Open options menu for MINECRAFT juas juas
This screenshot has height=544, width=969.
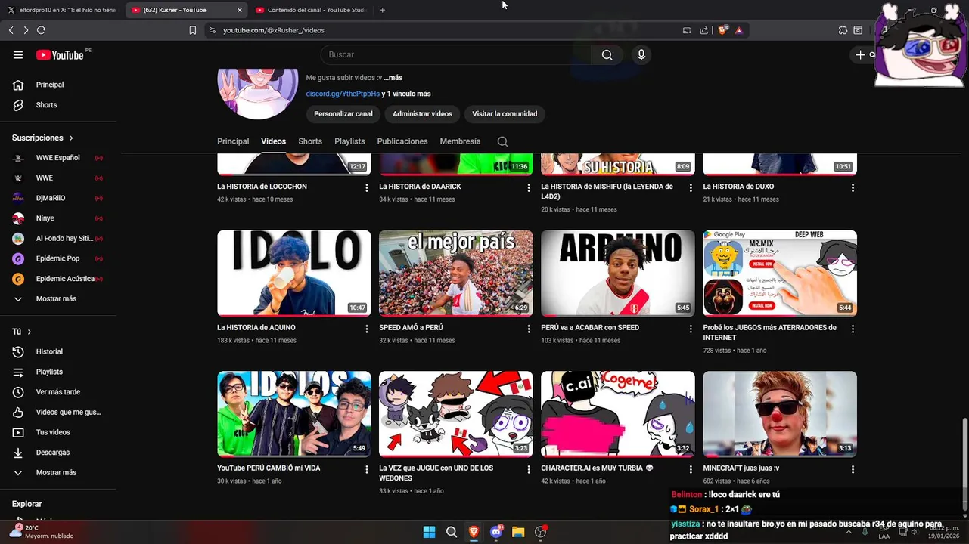point(853,469)
